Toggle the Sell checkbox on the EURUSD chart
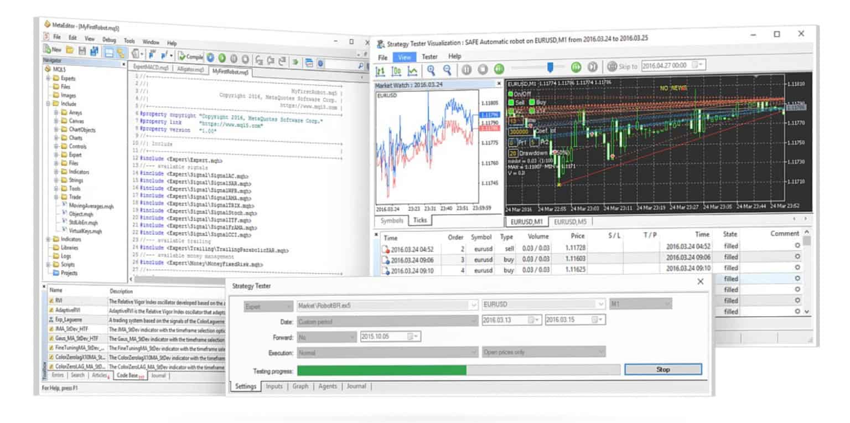This screenshot has width=850, height=423. 511,102
